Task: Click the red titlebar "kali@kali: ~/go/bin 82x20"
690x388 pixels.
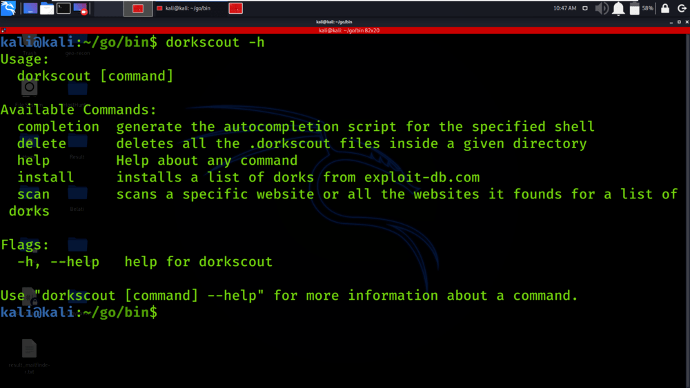Action: 349,30
